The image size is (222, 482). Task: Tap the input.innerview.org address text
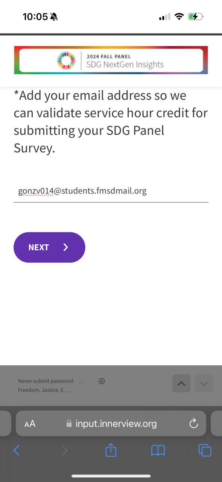(x=116, y=424)
